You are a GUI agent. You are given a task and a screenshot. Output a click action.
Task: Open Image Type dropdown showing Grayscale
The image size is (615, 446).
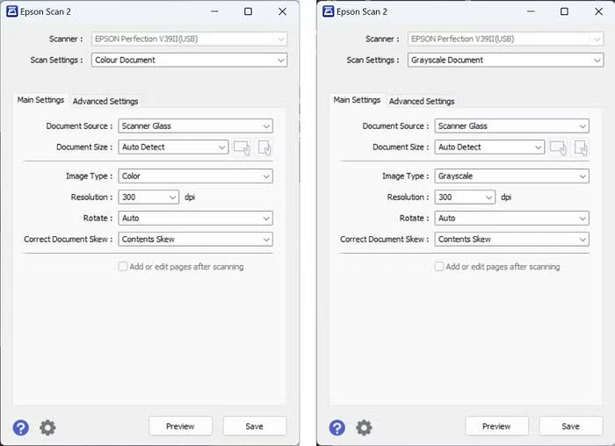(x=512, y=176)
